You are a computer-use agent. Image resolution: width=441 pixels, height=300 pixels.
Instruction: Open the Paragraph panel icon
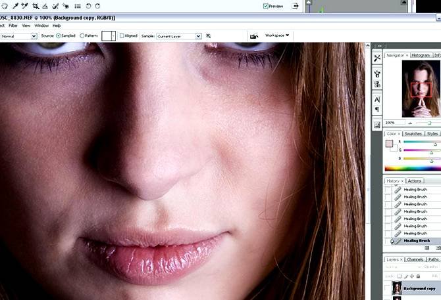(x=377, y=110)
